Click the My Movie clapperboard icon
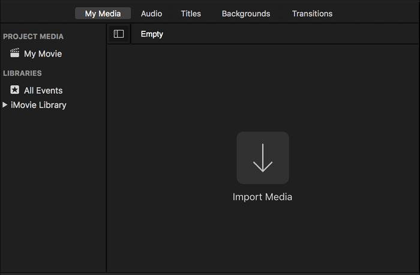The height and width of the screenshot is (275, 420). point(15,53)
